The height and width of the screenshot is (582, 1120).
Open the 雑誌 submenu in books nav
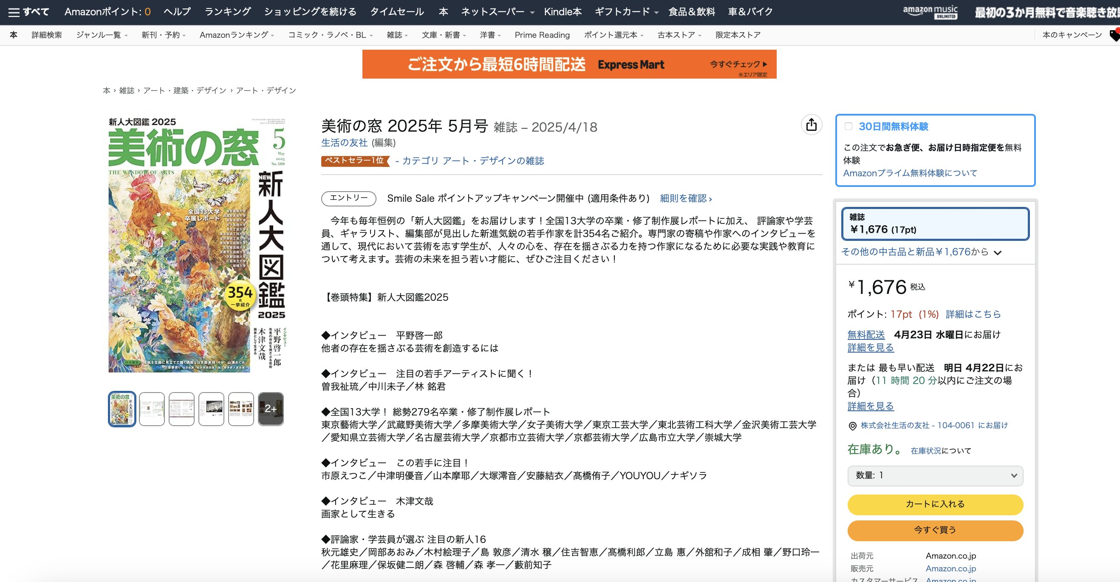pos(397,35)
